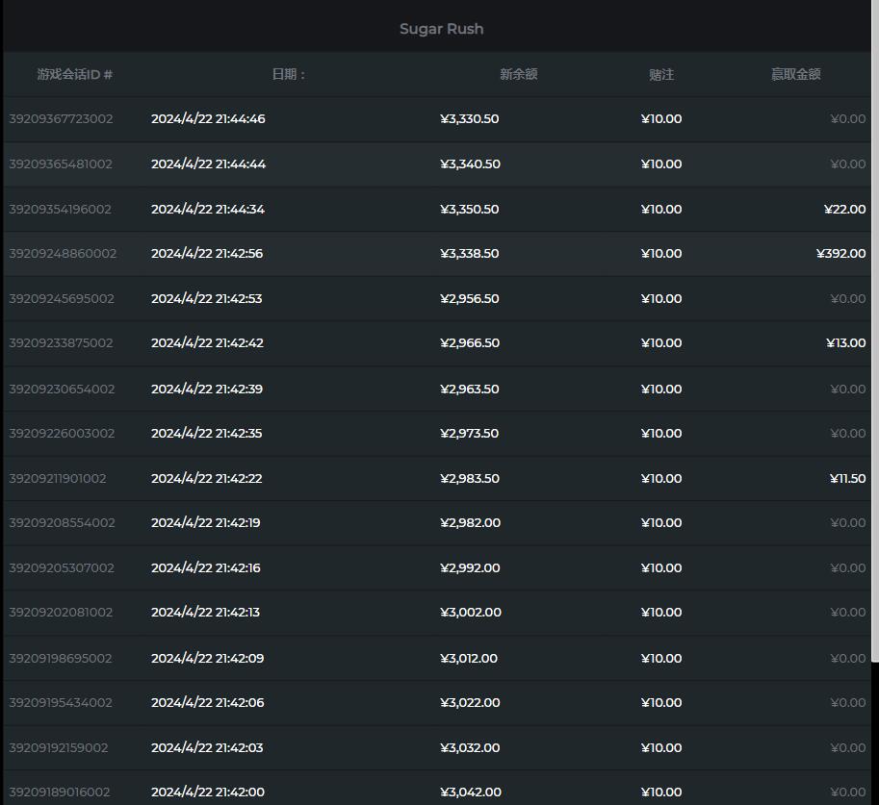
Task: Open session ID 39209367723002
Action: 61,119
